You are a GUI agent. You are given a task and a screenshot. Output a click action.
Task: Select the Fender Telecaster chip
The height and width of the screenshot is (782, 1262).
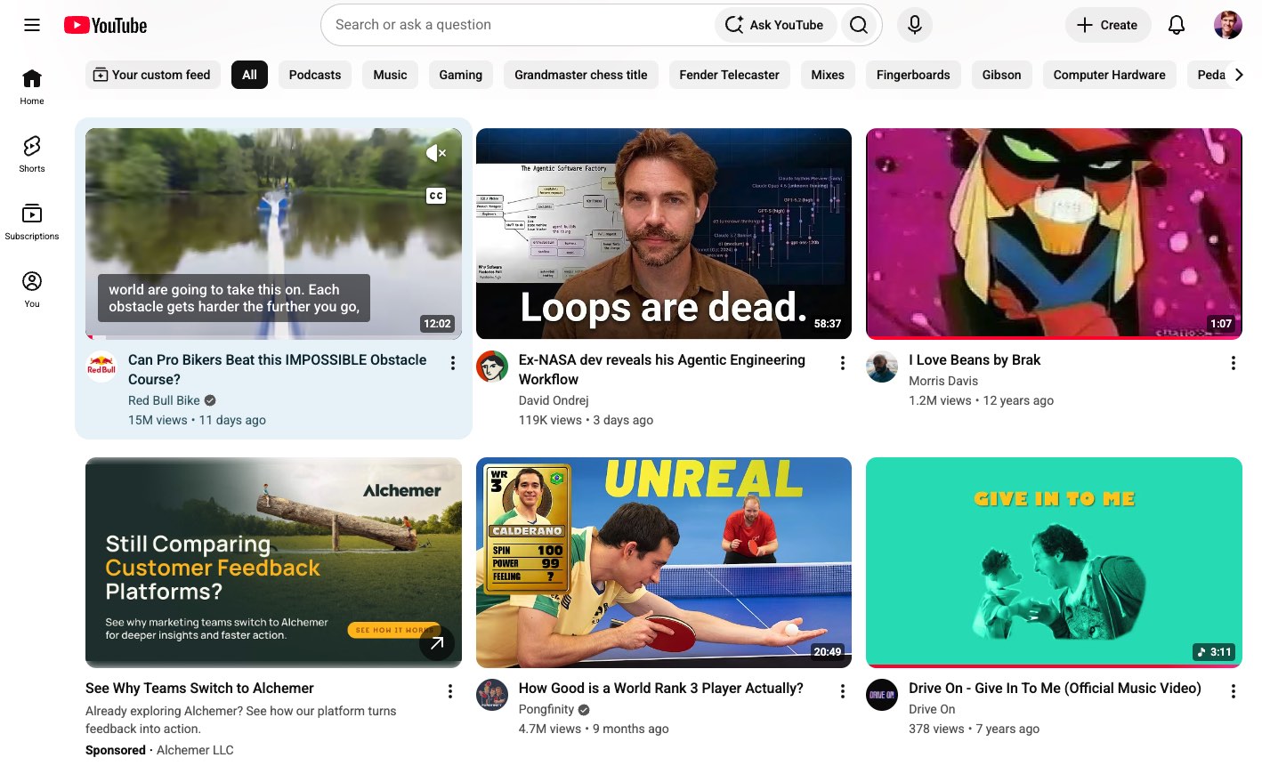[730, 75]
